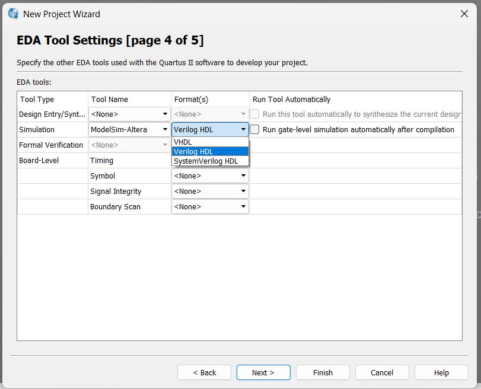The width and height of the screenshot is (481, 389).
Task: Select the Formal Verification row label
Action: point(51,145)
